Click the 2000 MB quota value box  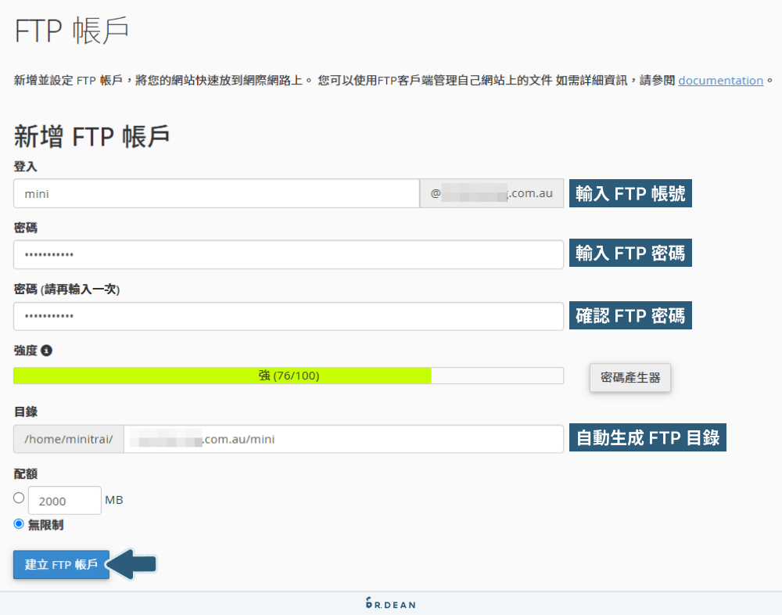pos(64,500)
